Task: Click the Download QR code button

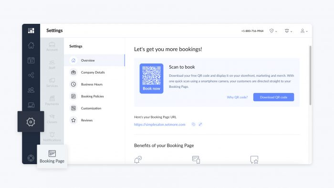Action: pyautogui.click(x=273, y=97)
